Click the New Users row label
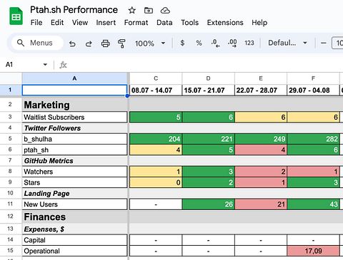Viewport: 343px width, 260px height. pyautogui.click(x=74, y=204)
